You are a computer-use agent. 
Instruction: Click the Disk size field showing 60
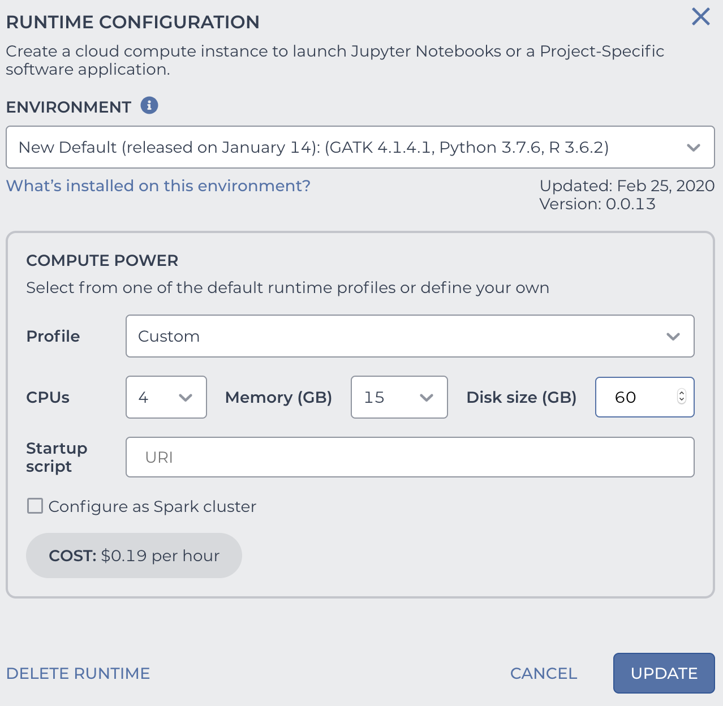click(645, 397)
